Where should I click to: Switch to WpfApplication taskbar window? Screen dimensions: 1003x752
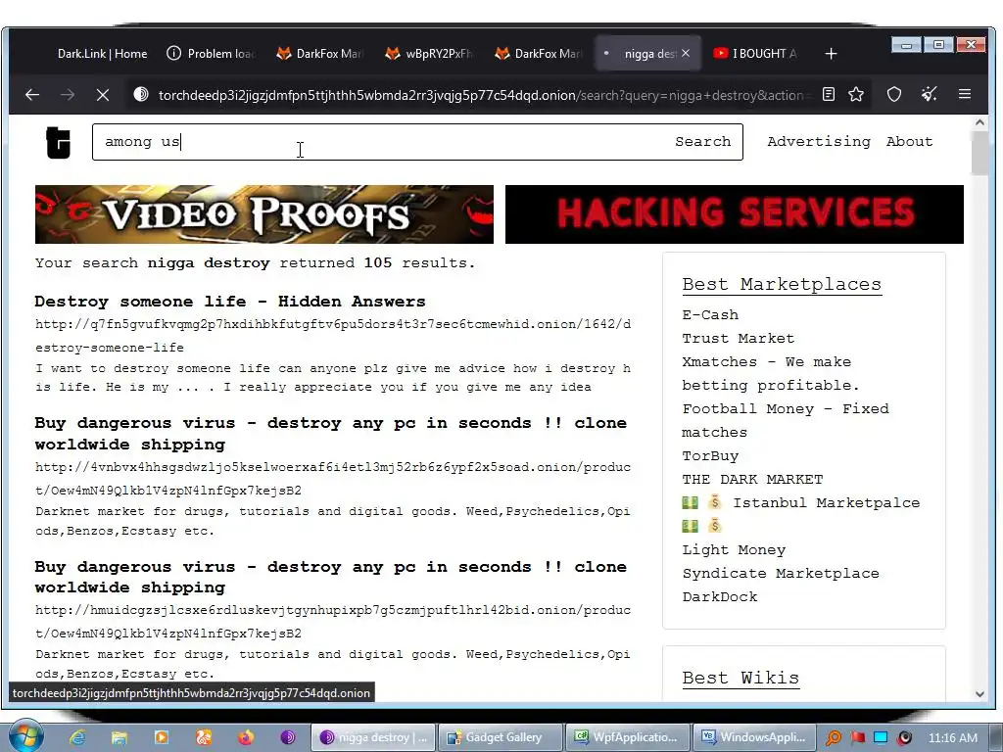628,737
